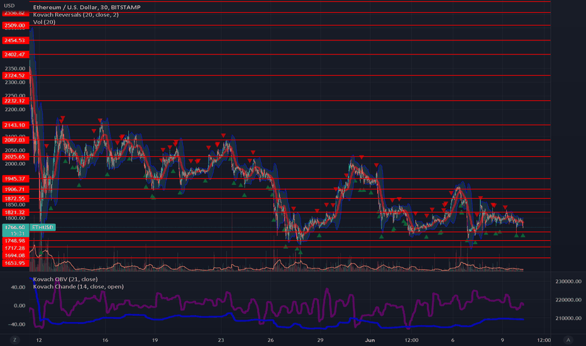The image size is (586, 346).
Task: Select the 2143.10 horizontal line label
Action: [16, 125]
